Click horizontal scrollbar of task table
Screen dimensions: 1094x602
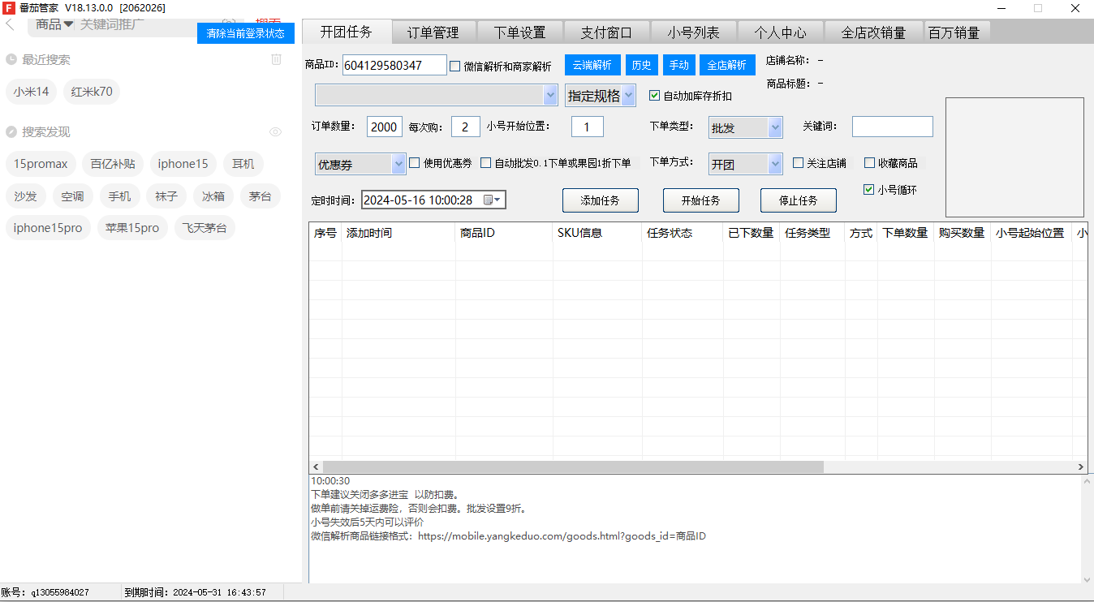tap(573, 467)
